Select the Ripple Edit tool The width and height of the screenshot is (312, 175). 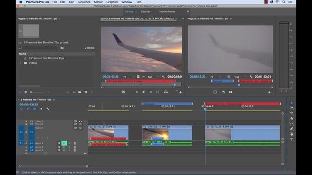(x=292, y=113)
